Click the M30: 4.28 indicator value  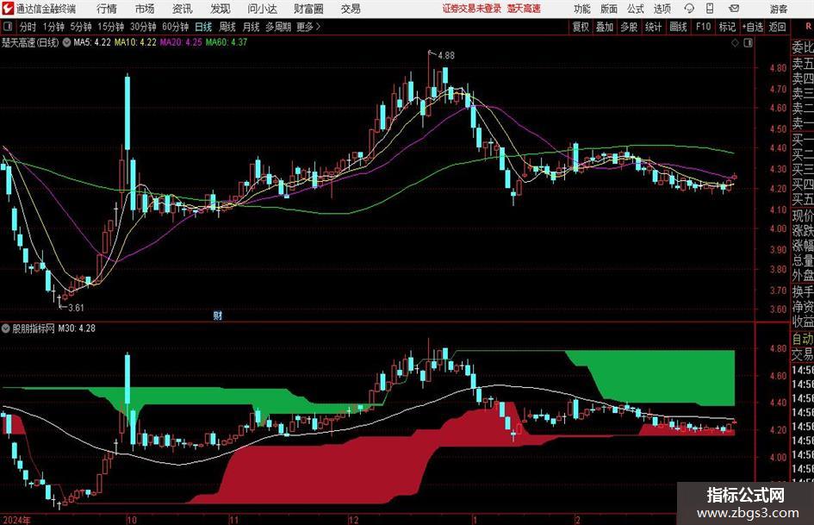pyautogui.click(x=77, y=328)
